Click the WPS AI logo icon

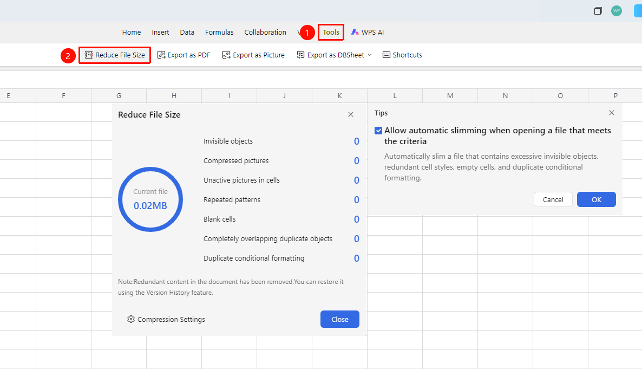pyautogui.click(x=355, y=32)
